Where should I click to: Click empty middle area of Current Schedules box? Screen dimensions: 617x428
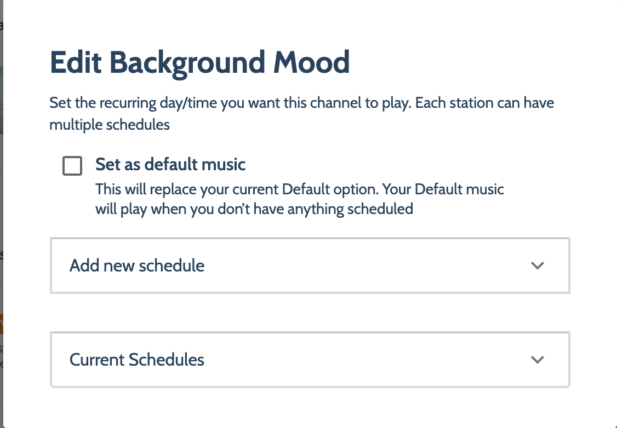click(354, 360)
